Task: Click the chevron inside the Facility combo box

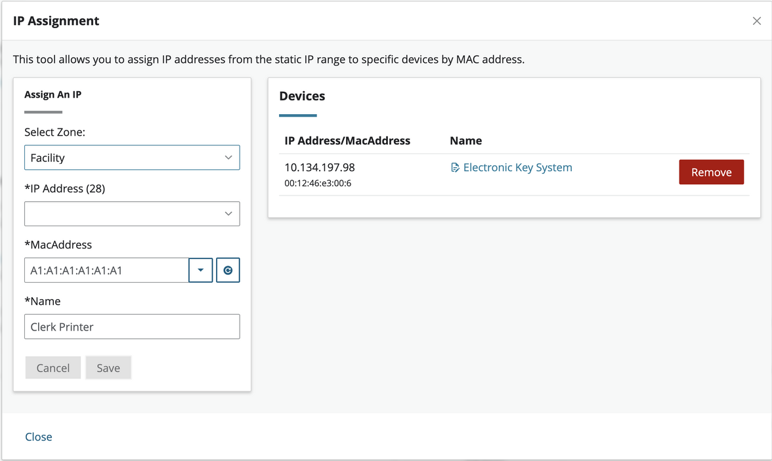Action: (x=228, y=157)
